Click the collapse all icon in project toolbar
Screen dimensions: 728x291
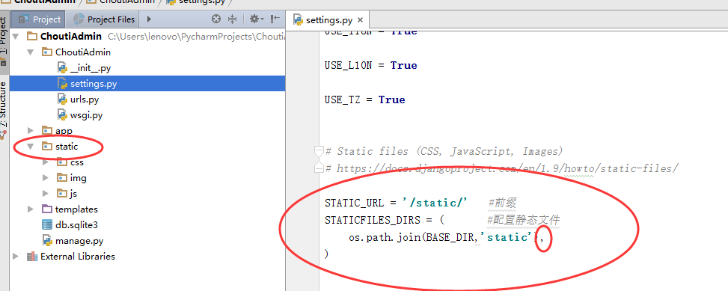232,19
